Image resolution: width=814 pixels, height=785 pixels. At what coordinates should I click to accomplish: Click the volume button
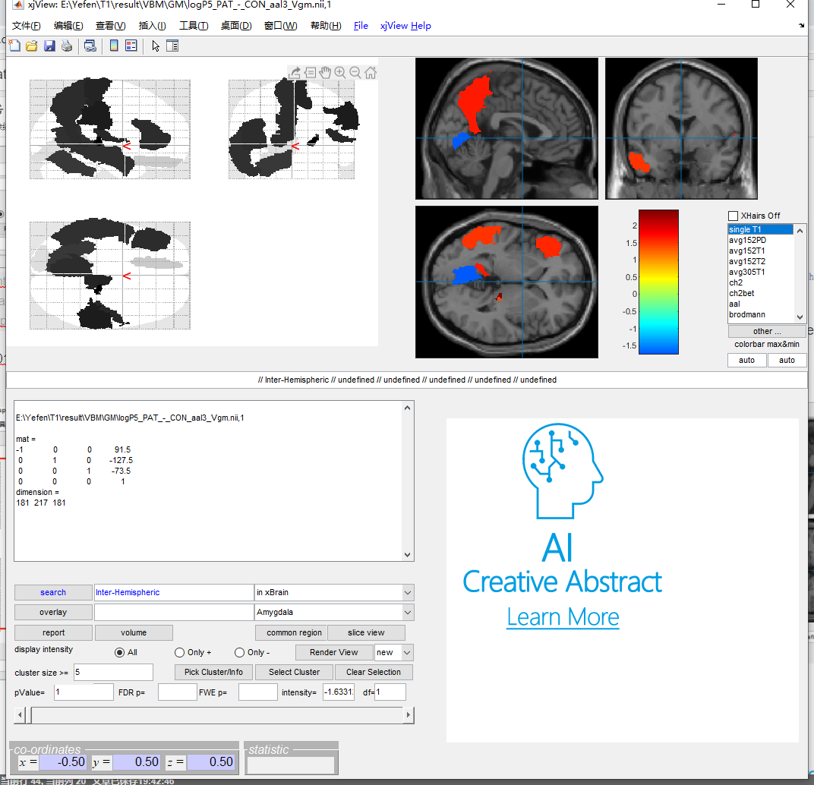134,633
